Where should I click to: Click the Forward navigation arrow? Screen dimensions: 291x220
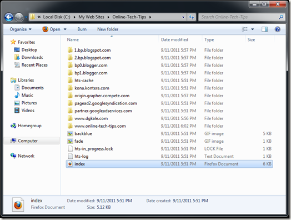[19, 17]
